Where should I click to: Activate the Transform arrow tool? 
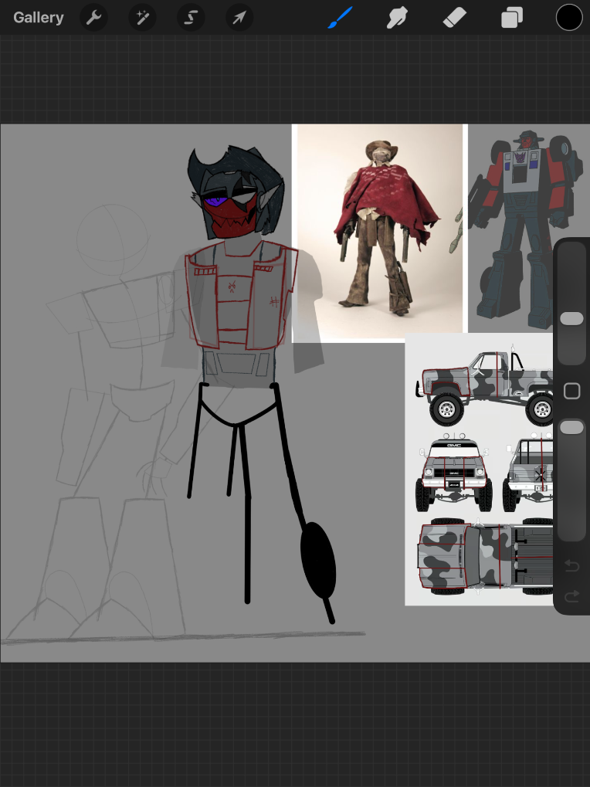pos(239,18)
